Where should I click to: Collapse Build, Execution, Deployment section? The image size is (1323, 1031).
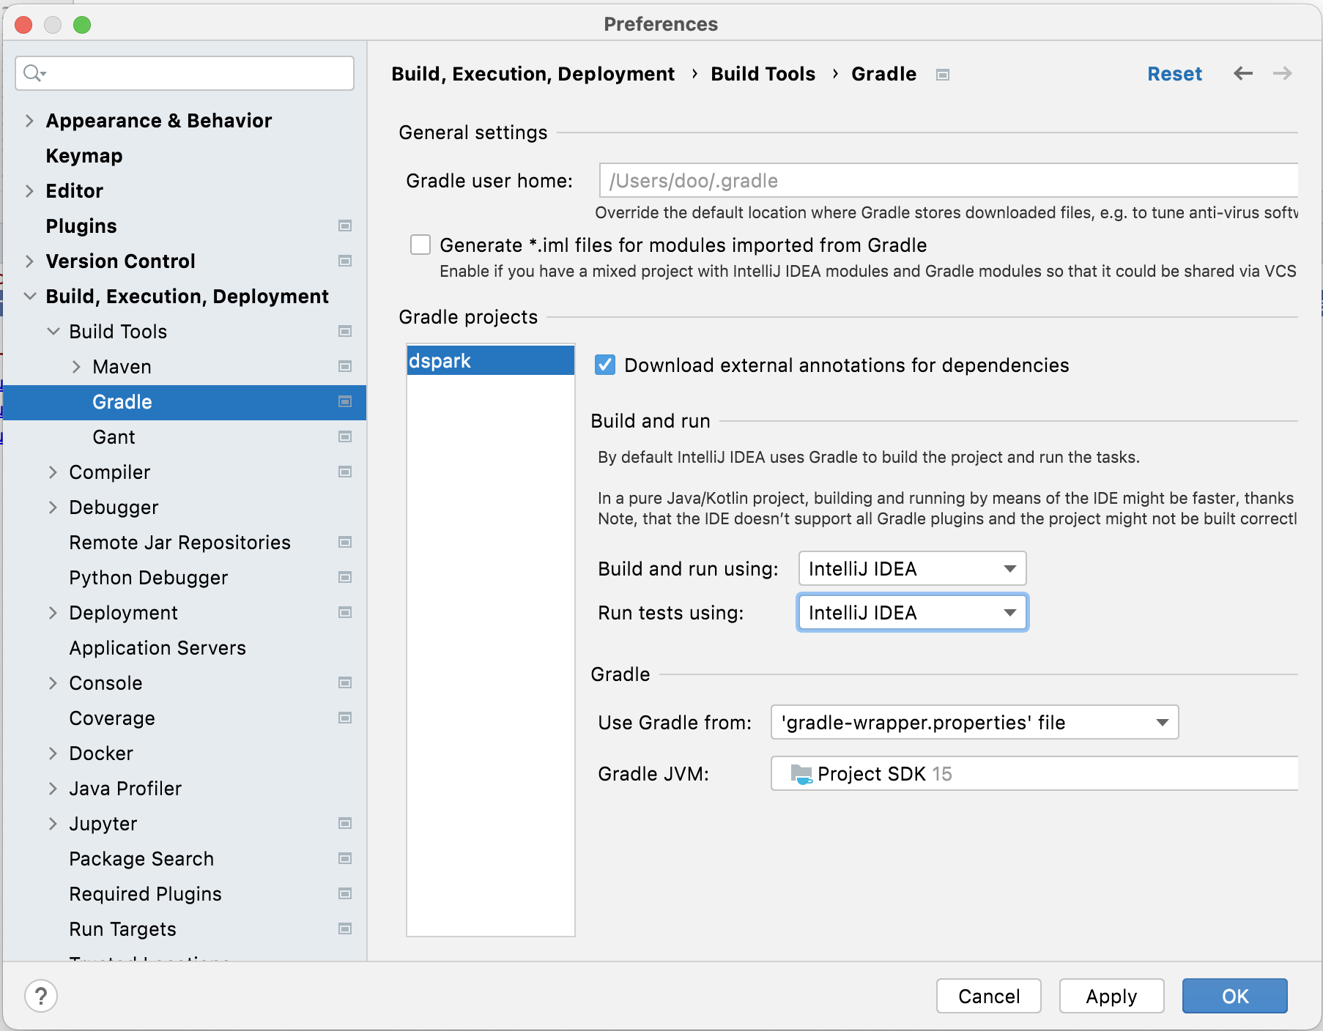pos(29,296)
